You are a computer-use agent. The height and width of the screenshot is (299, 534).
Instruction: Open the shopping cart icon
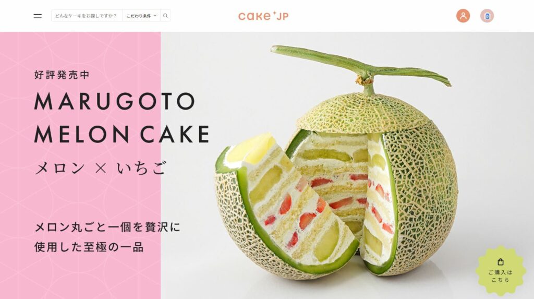487,16
